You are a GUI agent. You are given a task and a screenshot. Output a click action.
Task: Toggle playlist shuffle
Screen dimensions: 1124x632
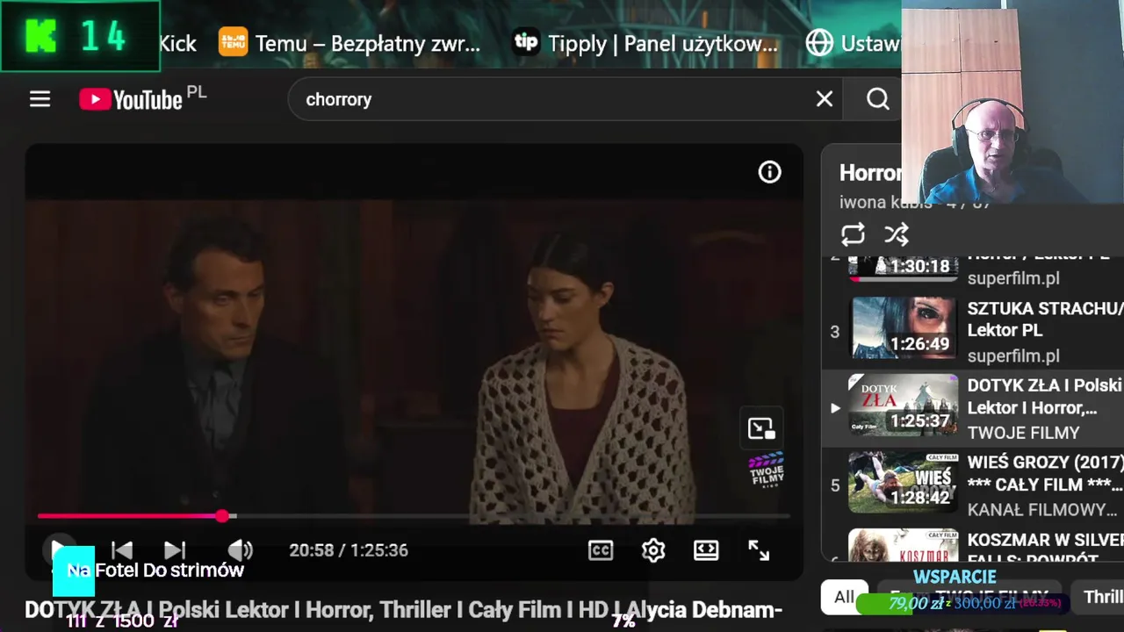[897, 234]
